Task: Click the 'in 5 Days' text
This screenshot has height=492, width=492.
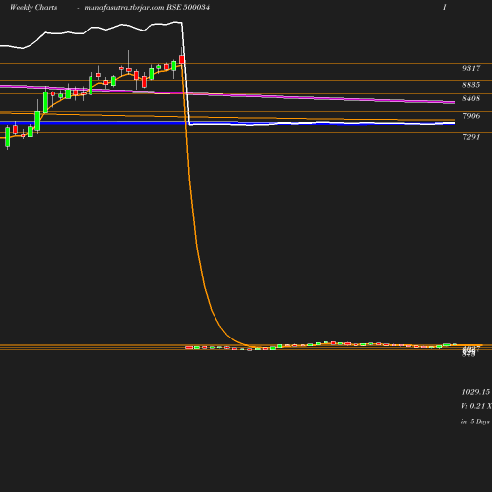Action: (x=475, y=422)
